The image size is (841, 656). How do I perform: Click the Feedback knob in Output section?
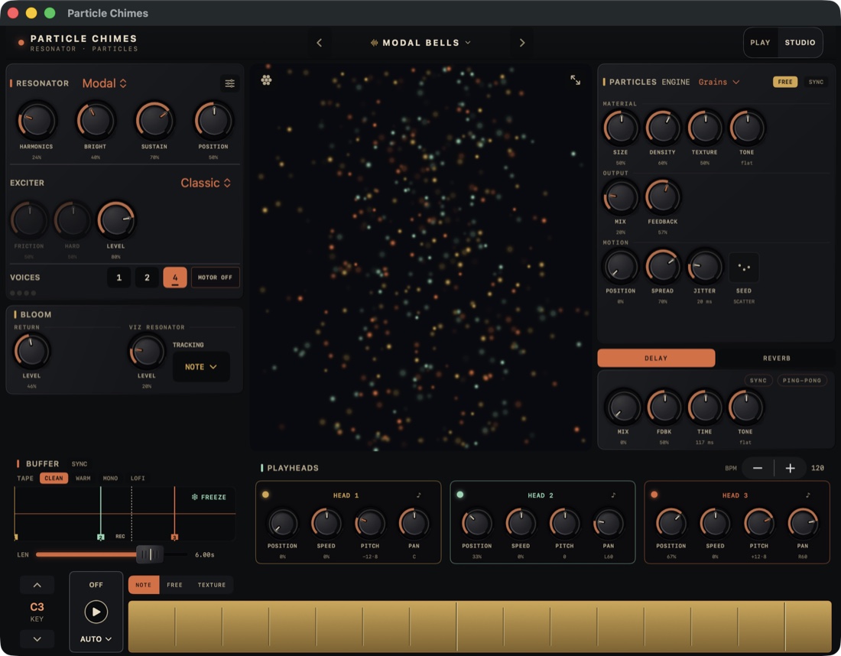(x=662, y=196)
